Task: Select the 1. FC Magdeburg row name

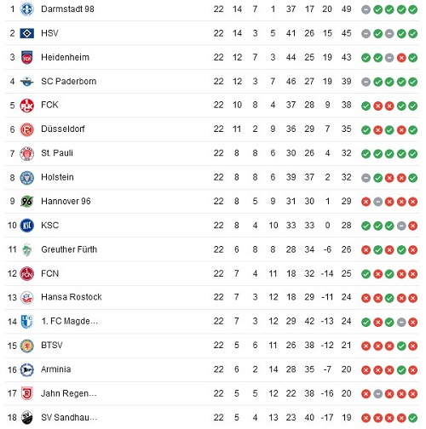Action: tap(69, 321)
